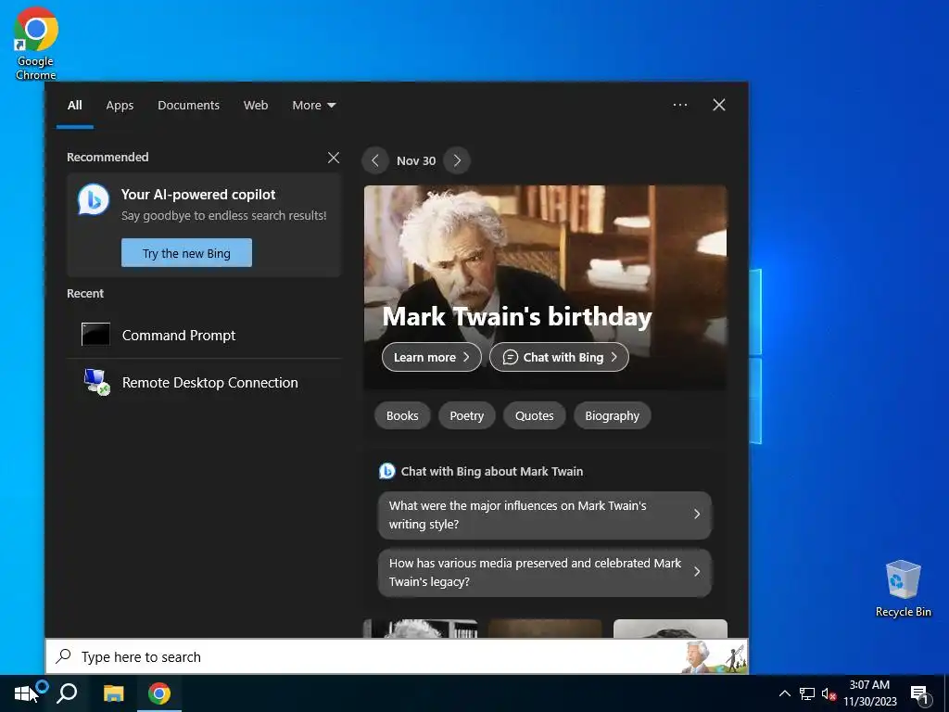Select the Books chip

tap(402, 416)
